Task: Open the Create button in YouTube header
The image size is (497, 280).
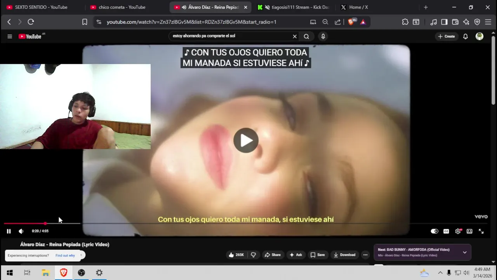Action: tap(446, 36)
